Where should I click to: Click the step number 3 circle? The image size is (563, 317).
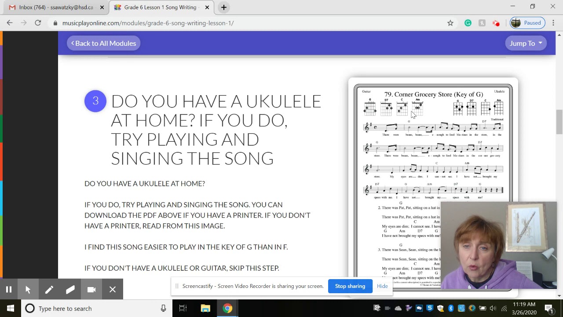[95, 101]
